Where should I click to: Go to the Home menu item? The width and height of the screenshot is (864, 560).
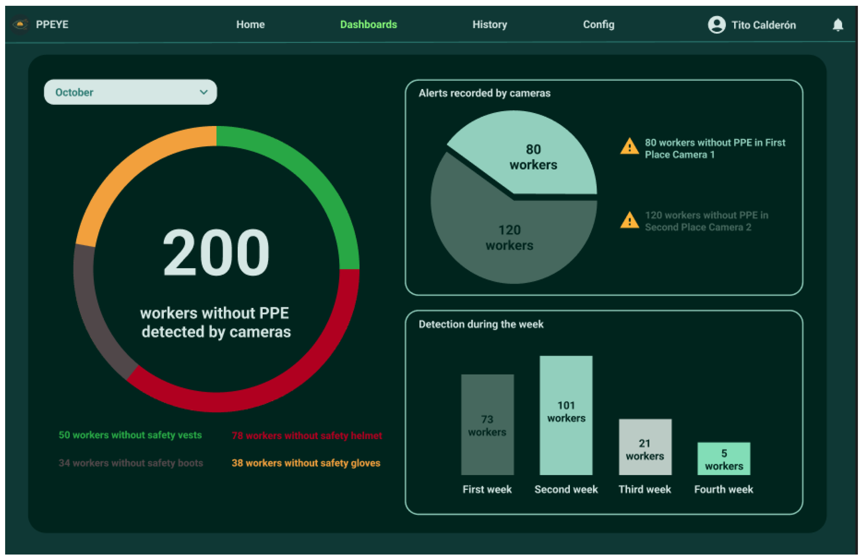[x=250, y=24]
